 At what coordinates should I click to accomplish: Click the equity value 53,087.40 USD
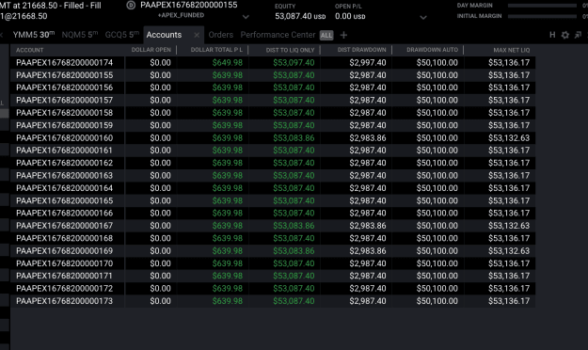click(300, 17)
